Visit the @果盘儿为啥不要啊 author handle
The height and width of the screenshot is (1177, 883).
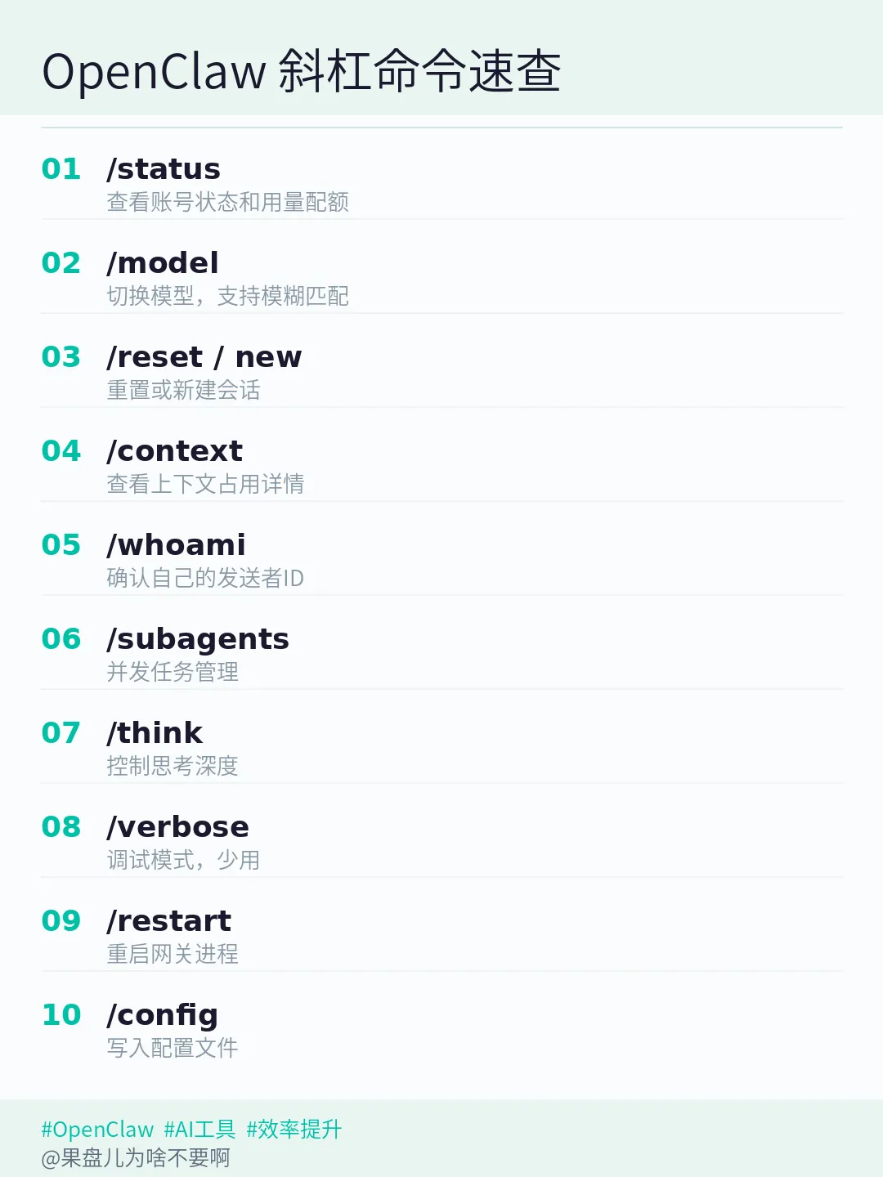[x=136, y=1158]
